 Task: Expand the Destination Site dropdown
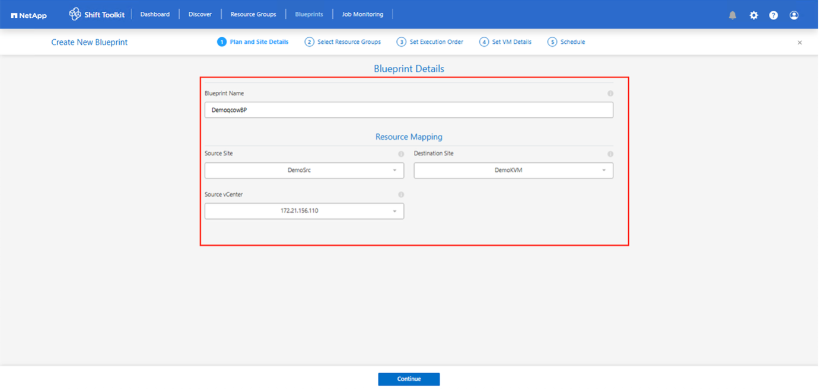click(x=513, y=171)
